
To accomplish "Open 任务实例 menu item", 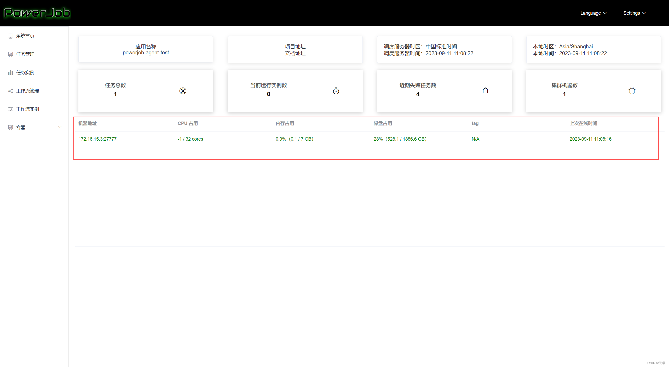I will click(34, 72).
